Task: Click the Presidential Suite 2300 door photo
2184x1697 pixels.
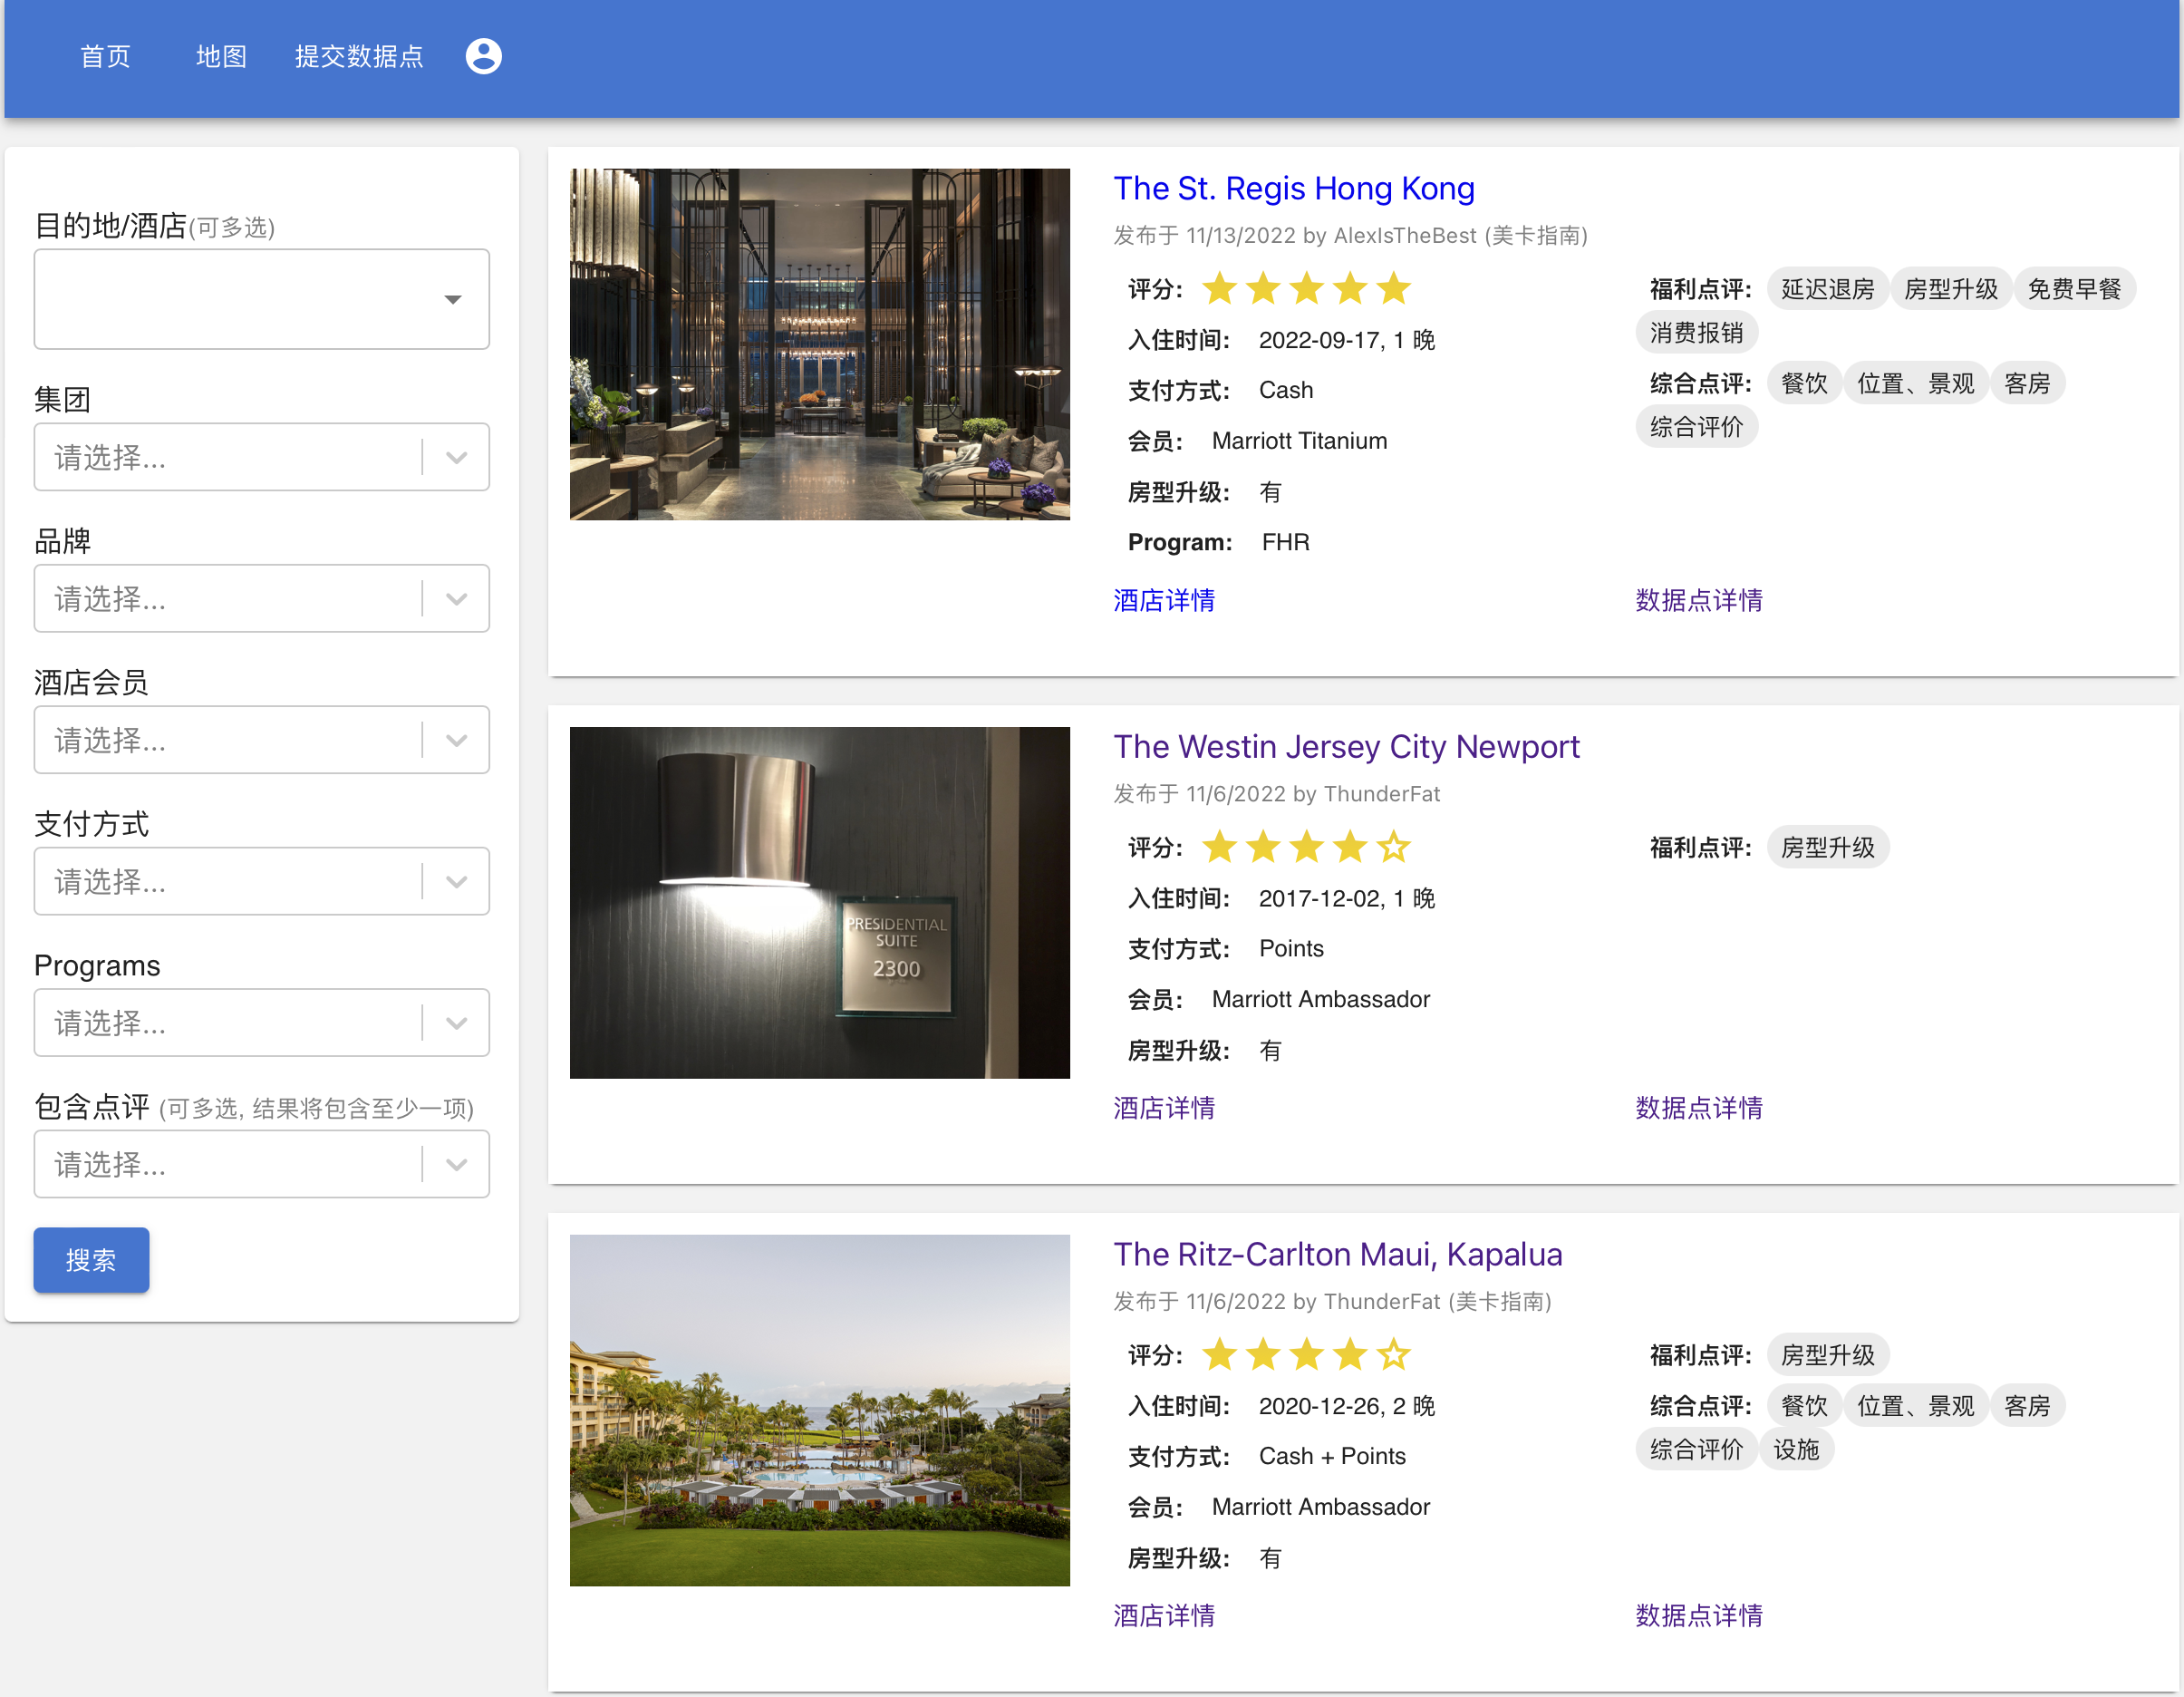Action: click(x=820, y=903)
